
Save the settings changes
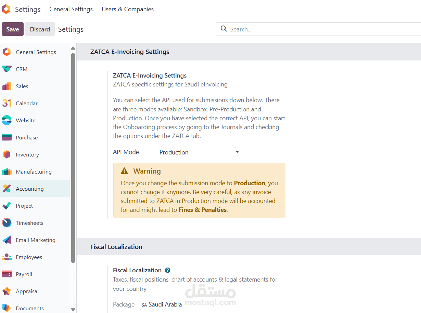[13, 29]
